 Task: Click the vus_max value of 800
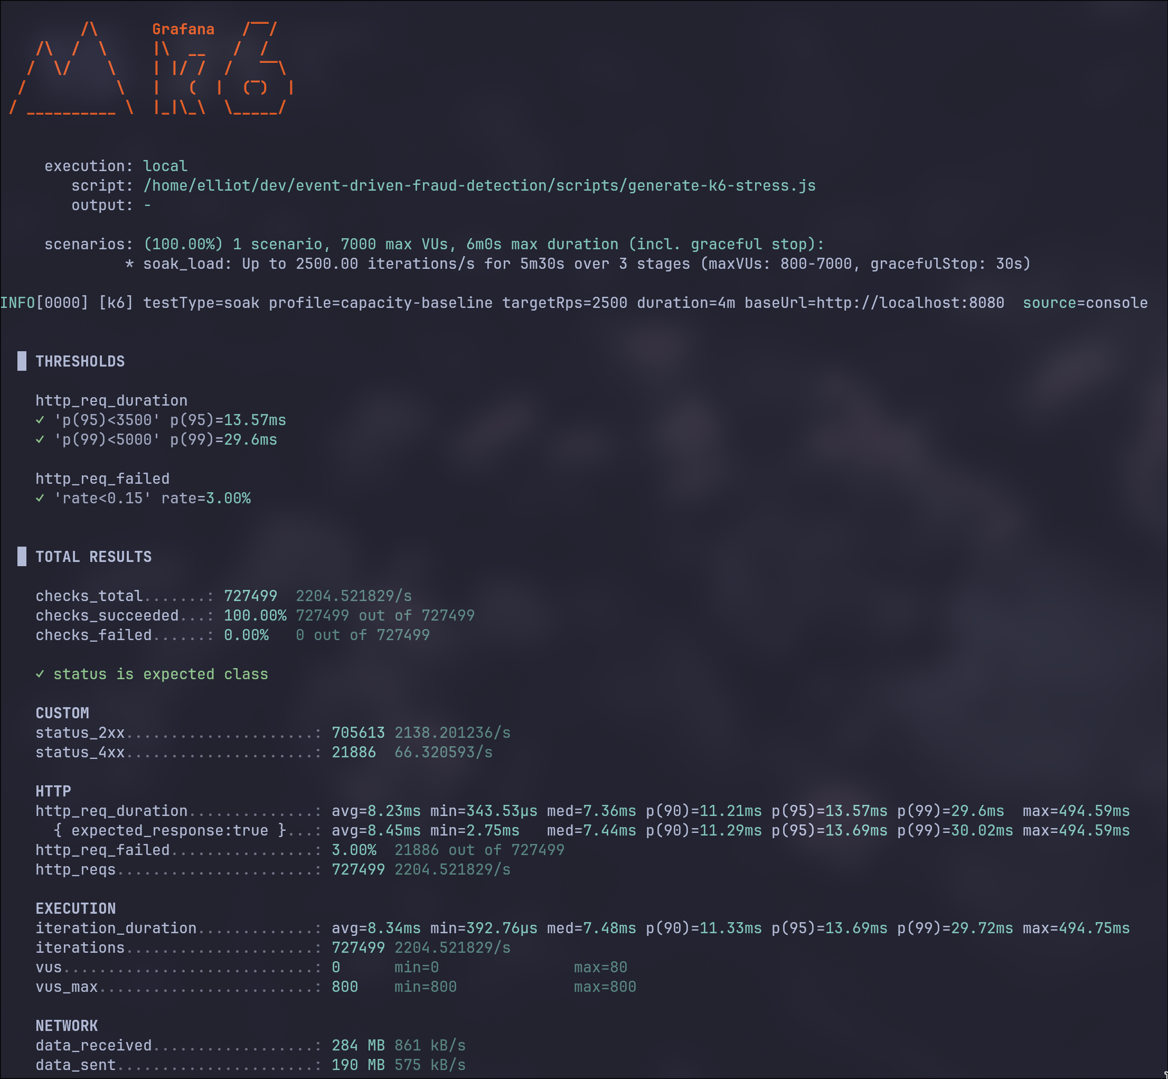coord(344,986)
